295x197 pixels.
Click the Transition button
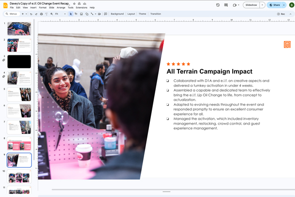pyautogui.click(x=156, y=14)
